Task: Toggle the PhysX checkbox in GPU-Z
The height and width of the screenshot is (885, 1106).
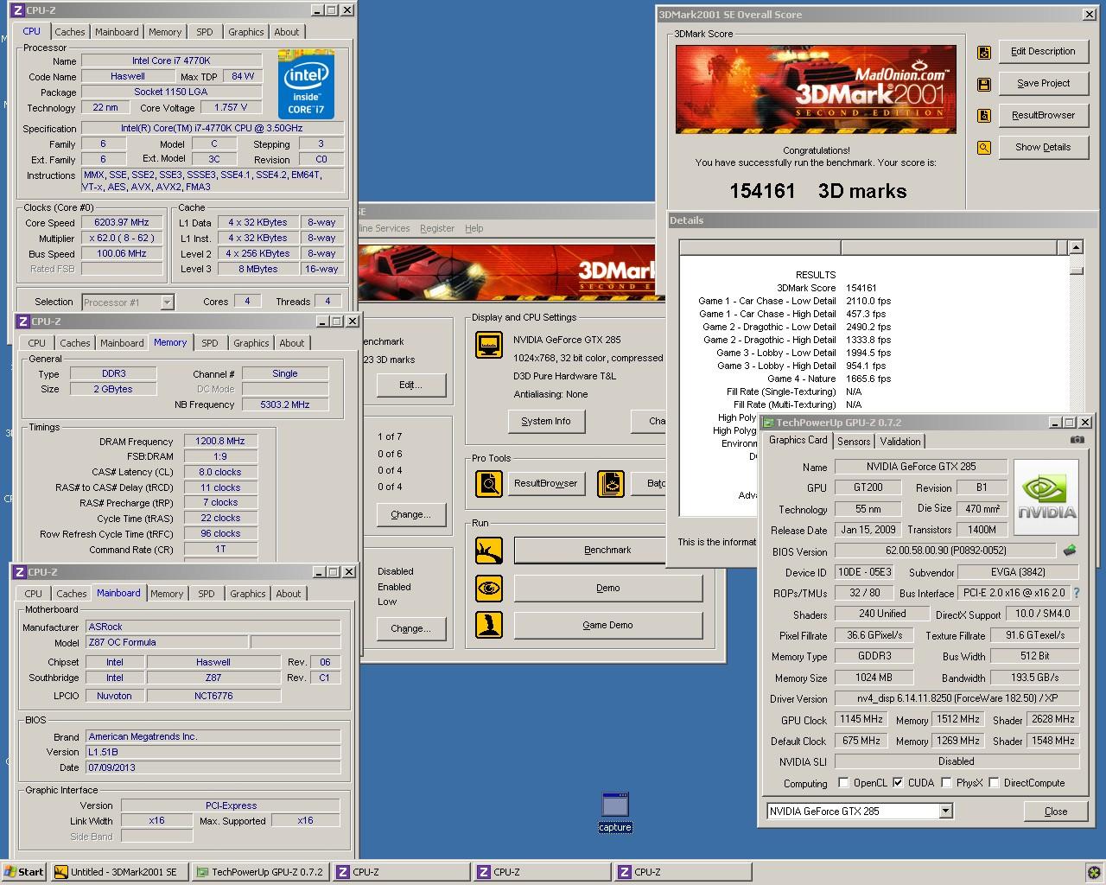Action: click(946, 783)
